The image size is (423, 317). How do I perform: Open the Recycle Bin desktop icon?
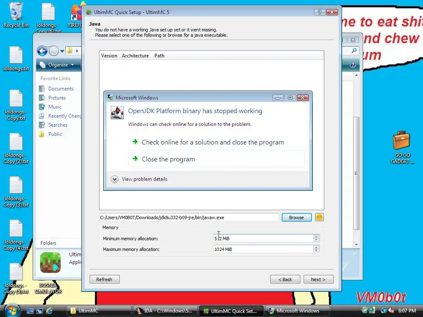(16, 15)
